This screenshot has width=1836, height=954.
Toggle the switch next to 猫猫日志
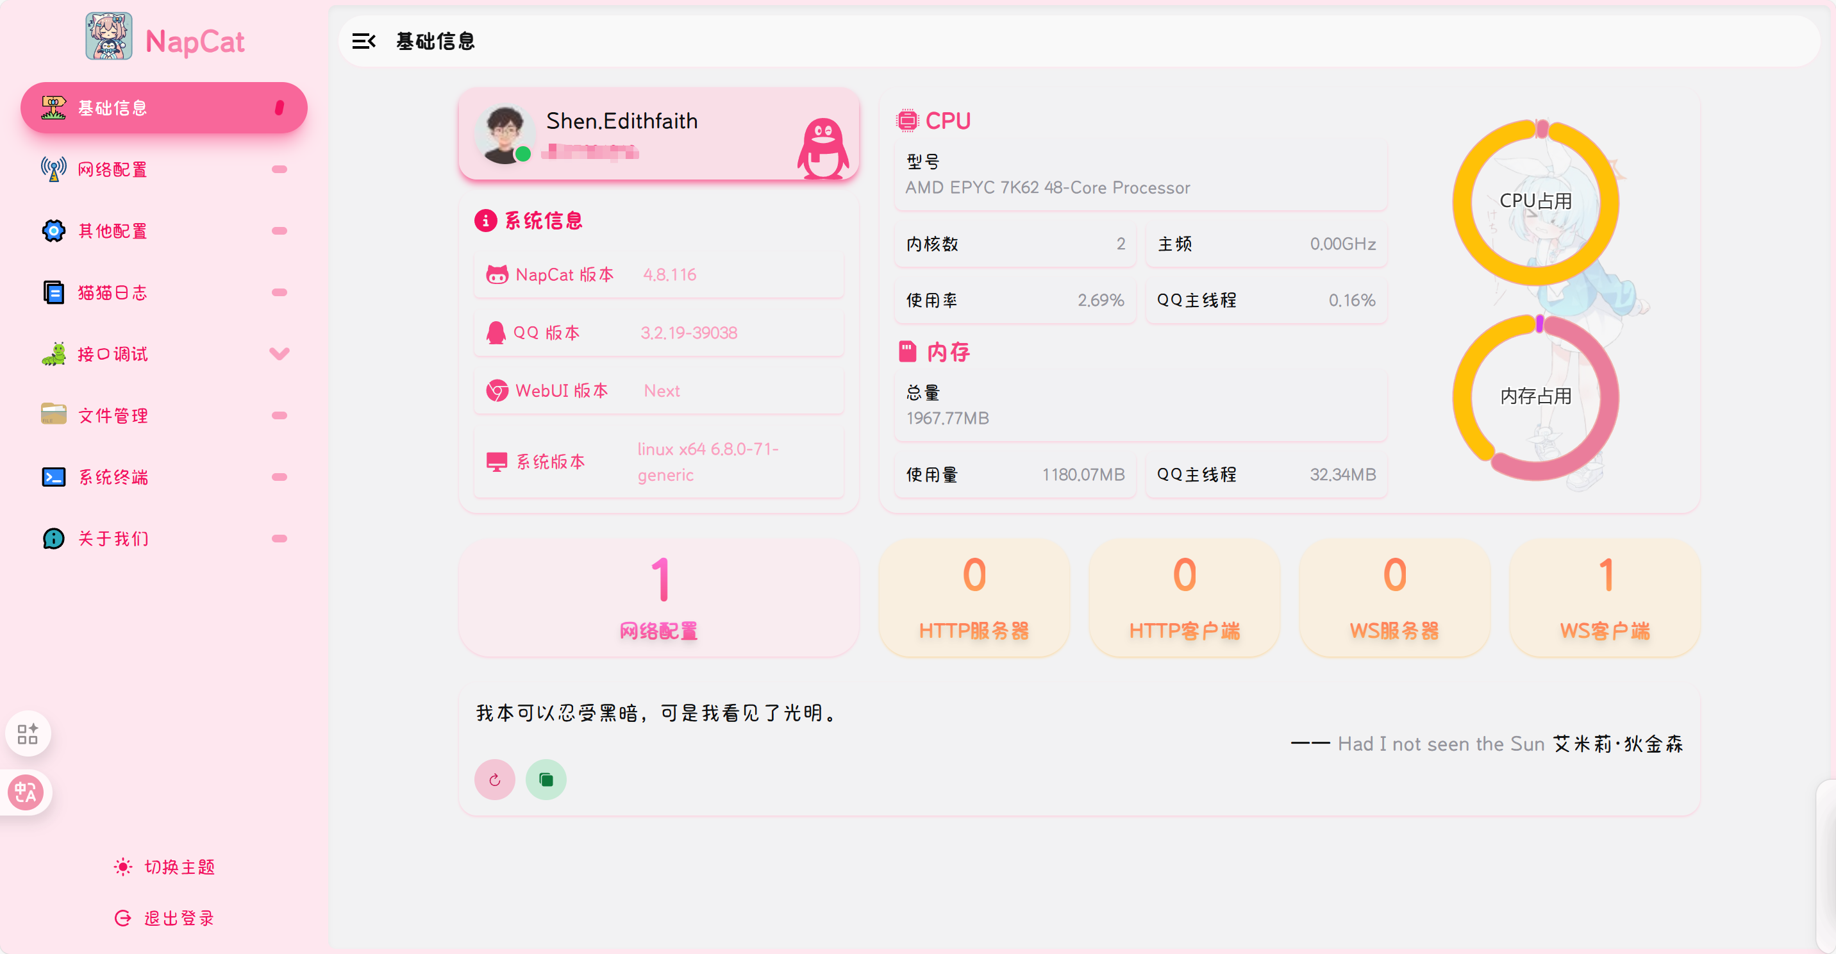(280, 292)
